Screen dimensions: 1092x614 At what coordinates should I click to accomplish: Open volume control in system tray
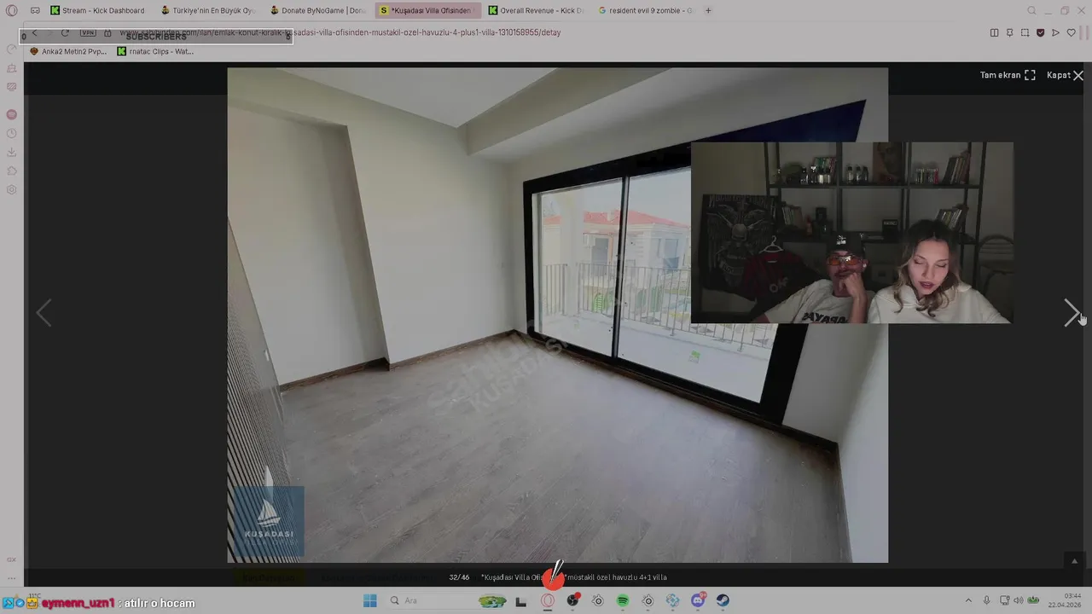tap(1018, 600)
